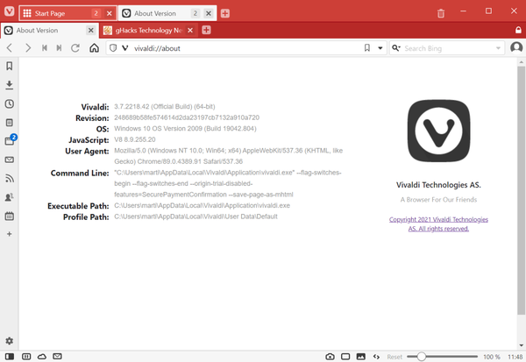526x362 pixels.
Task: Open the user profile avatar
Action: point(516,47)
